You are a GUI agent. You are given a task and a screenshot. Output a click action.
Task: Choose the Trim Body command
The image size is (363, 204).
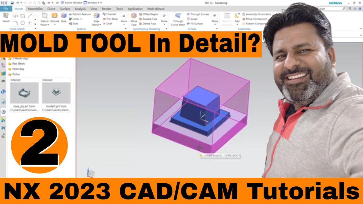pos(110,19)
